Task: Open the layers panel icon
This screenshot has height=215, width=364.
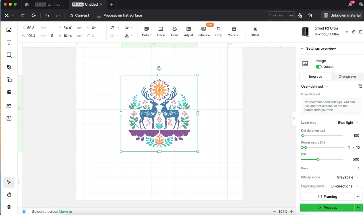Action: click(x=9, y=207)
